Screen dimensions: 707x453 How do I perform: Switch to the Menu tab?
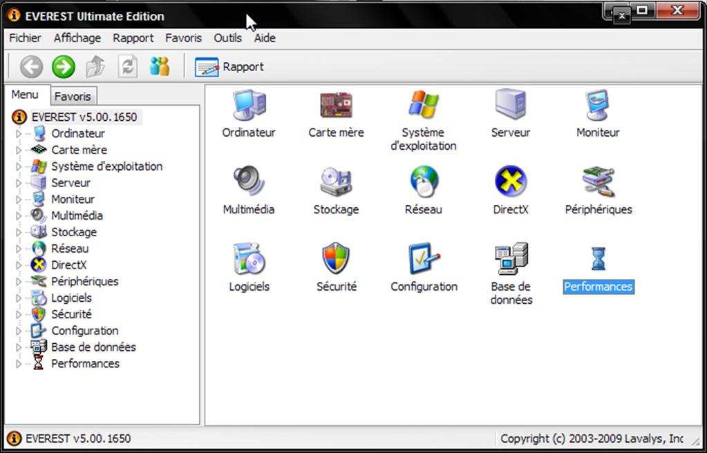click(x=26, y=95)
